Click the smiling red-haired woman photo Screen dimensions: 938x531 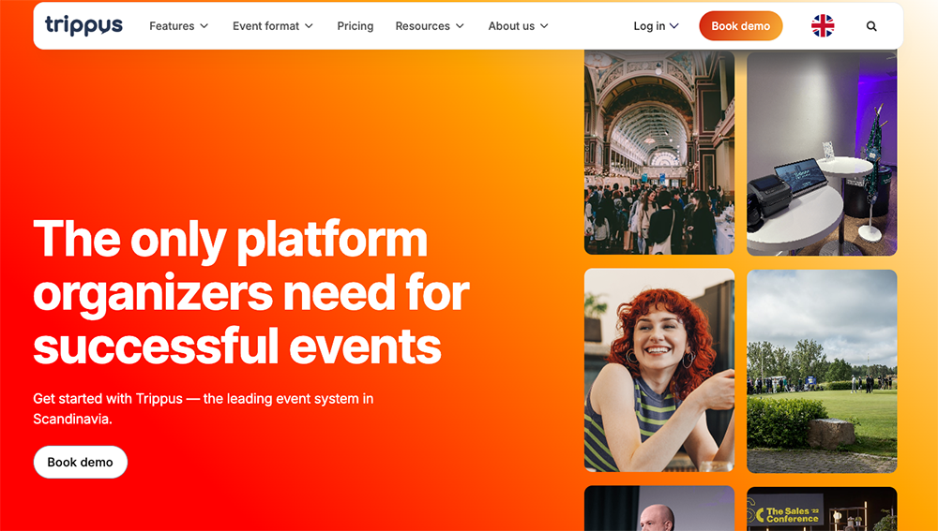[658, 370]
